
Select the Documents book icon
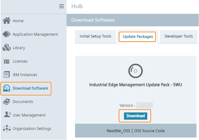coord(7,102)
